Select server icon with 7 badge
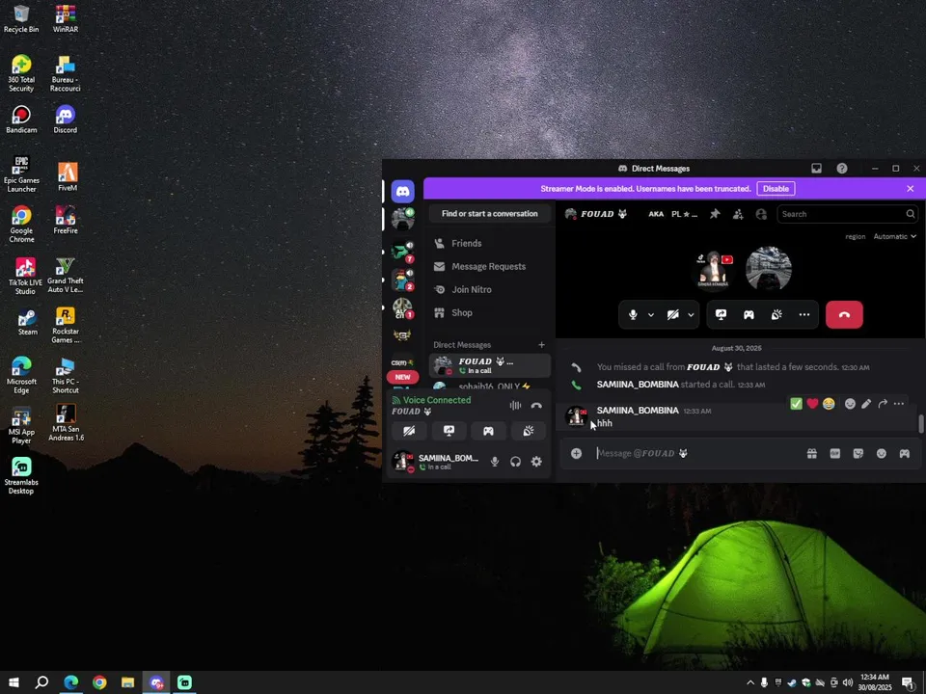Viewport: 926px width, 694px height. click(403, 251)
